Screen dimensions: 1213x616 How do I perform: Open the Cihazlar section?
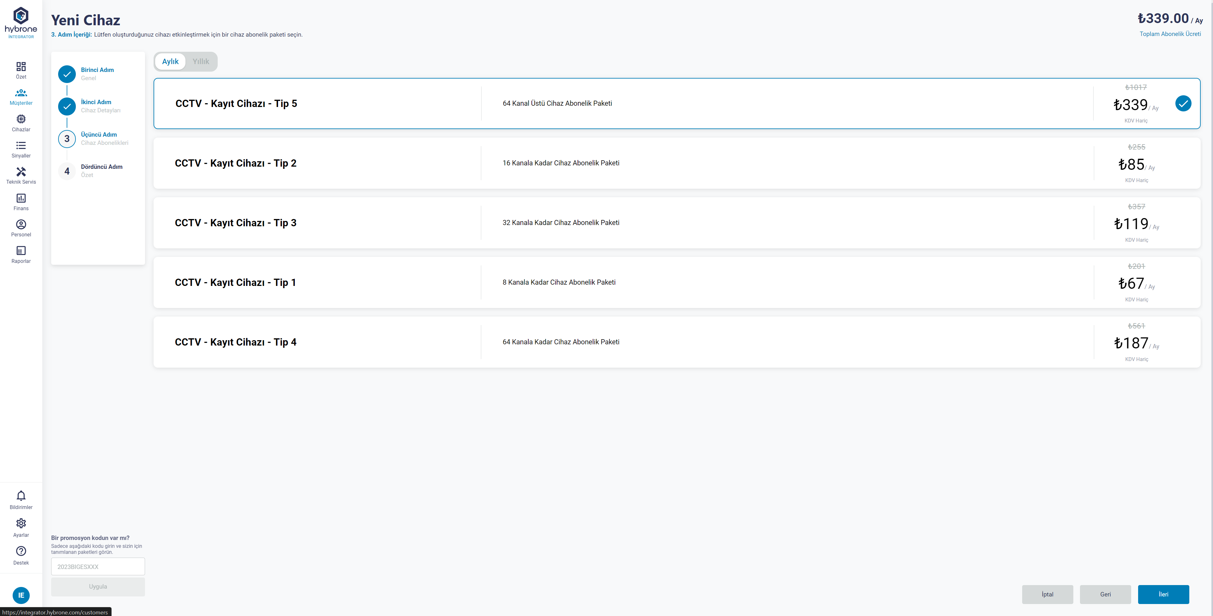[21, 119]
